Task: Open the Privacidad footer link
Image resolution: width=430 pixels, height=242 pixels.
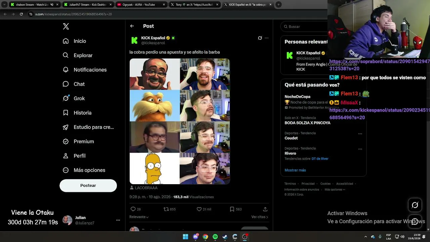Action: pyautogui.click(x=308, y=184)
